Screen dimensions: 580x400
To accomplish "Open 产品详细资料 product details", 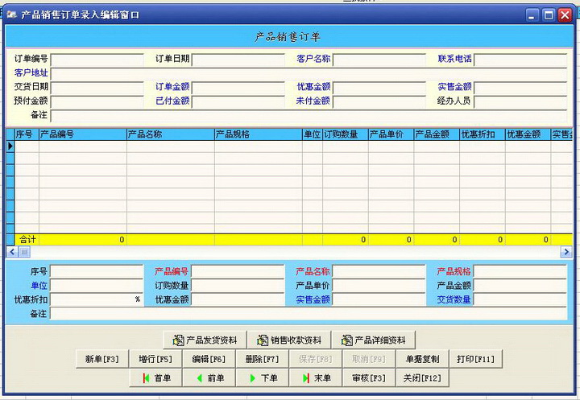I will [374, 340].
